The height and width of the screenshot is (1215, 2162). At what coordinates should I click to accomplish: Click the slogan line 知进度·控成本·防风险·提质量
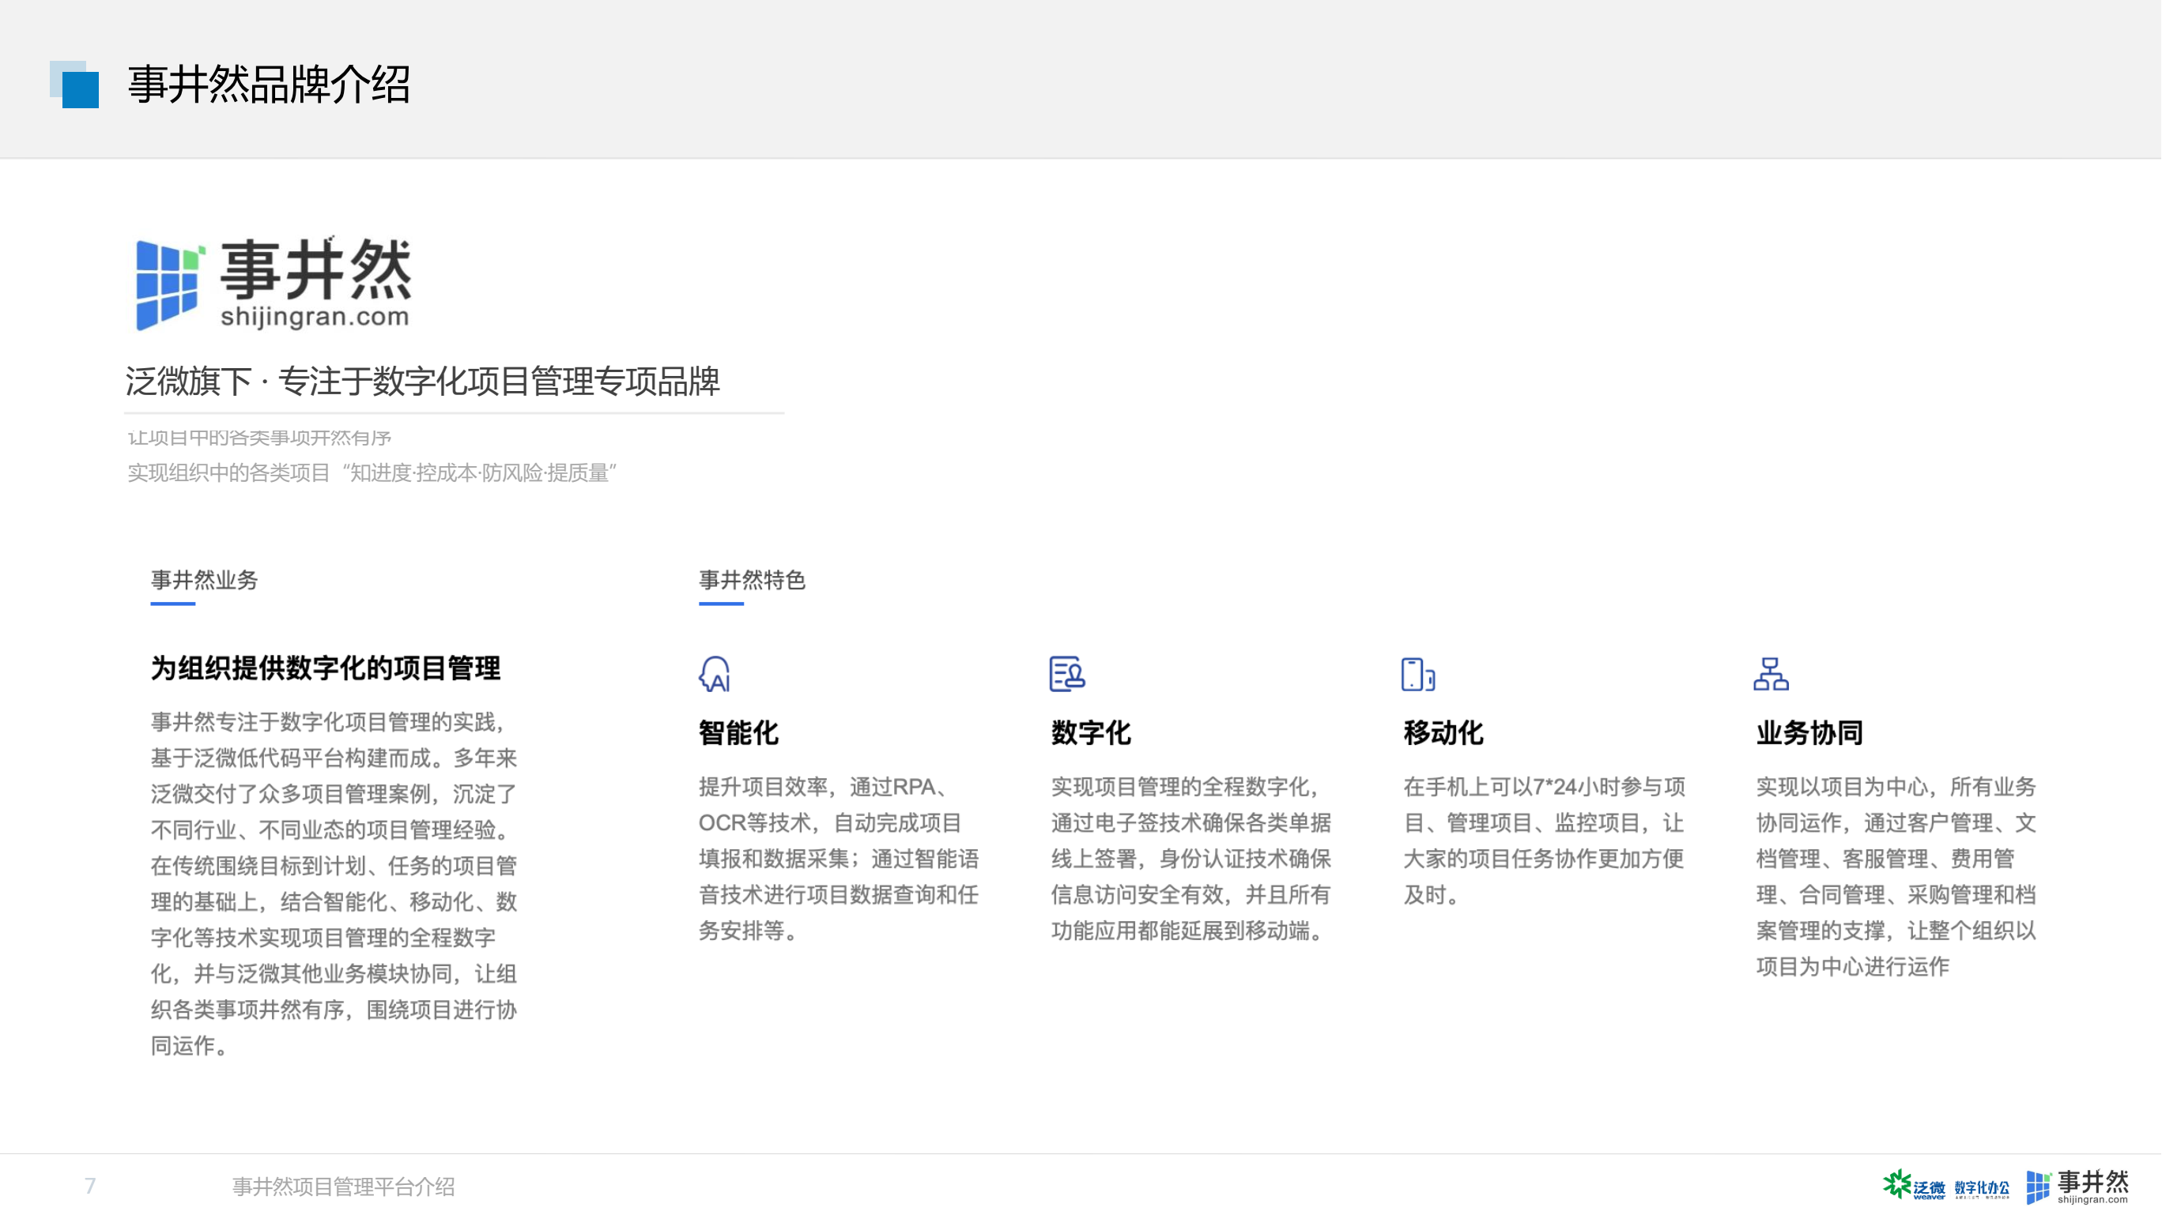(479, 473)
